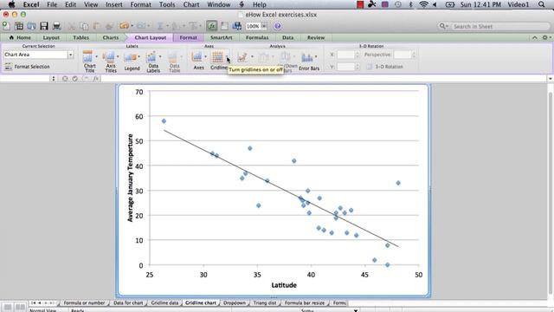Click the Toolbox toolbar icon next to fx
Screen dimensions: 554x312
pyautogui.click(x=224, y=26)
